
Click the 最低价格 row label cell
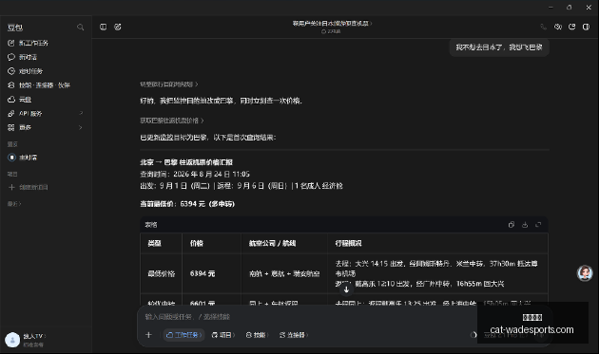tap(162, 273)
